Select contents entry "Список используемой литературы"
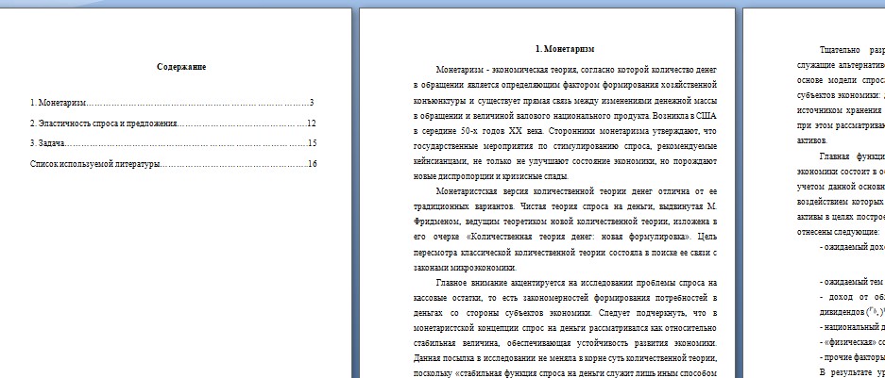 tap(173, 165)
